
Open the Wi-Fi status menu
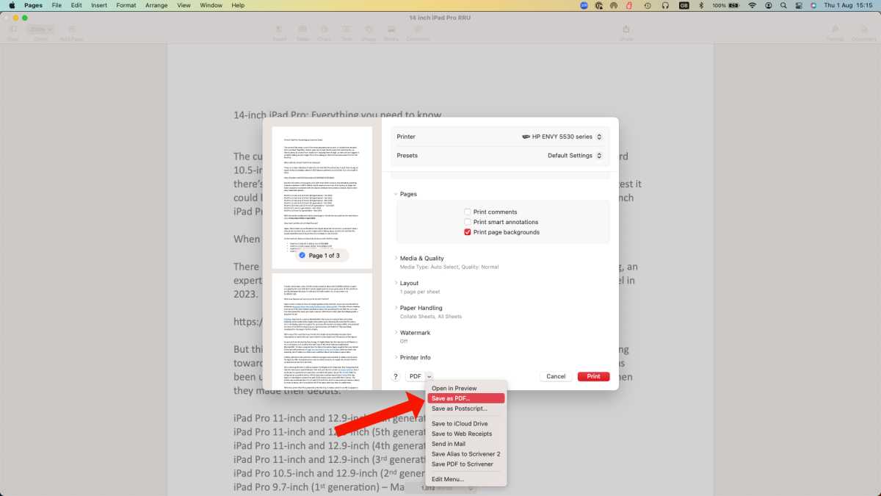point(752,5)
